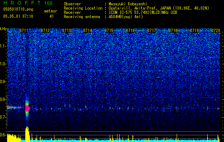Click the tall yellow power peak at 0711
The height and width of the screenshot is (142, 224).
(x=27, y=134)
